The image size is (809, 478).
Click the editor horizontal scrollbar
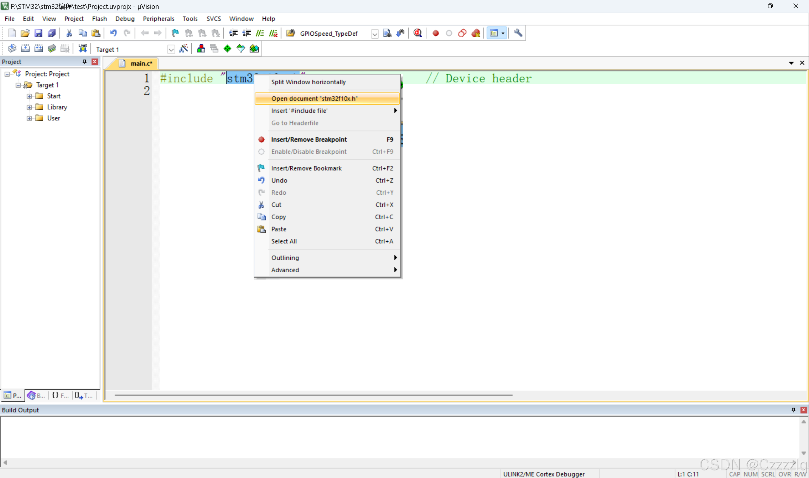(x=313, y=395)
